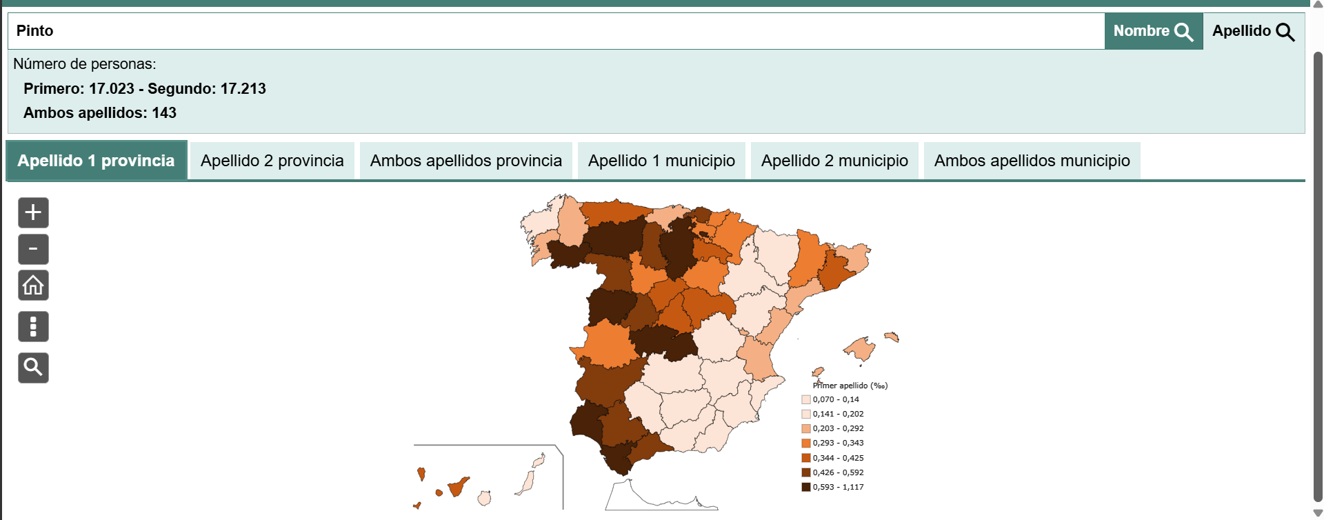Open the three-dot map options menu

pyautogui.click(x=33, y=326)
